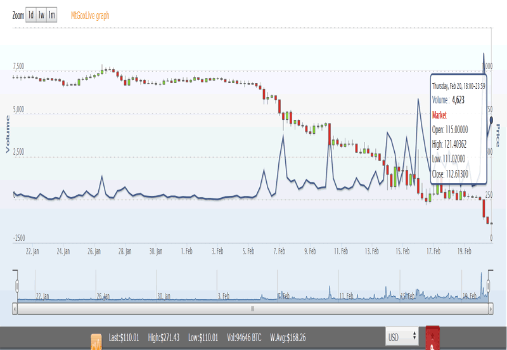Click the 'Price' axis title
This screenshot has width=507, height=350.
coord(498,135)
